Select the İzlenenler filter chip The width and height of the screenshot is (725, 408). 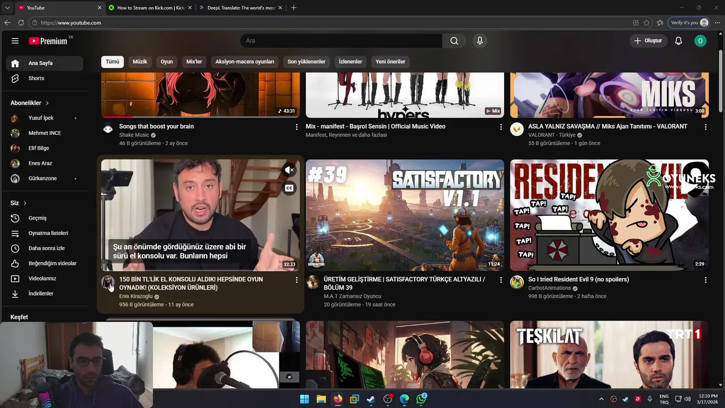[351, 62]
